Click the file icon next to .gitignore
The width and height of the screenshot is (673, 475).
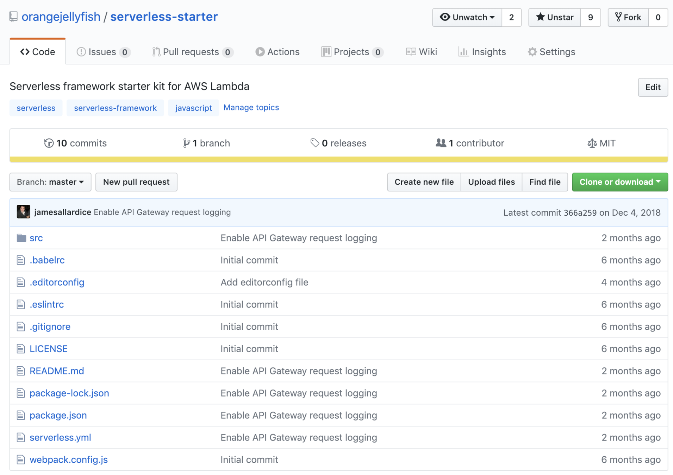(x=21, y=327)
